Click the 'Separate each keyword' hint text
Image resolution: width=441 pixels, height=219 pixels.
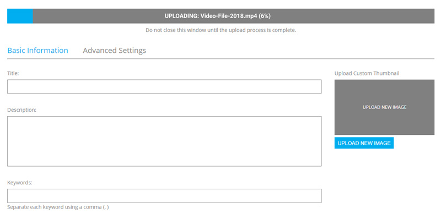click(x=58, y=207)
